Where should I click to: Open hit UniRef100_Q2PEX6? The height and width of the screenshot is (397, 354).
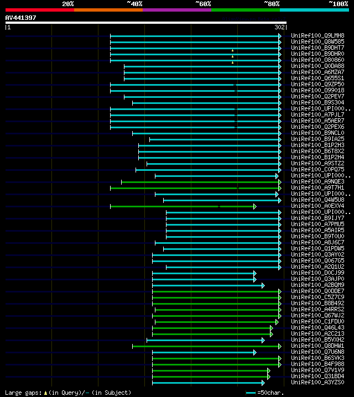[x=317, y=127]
